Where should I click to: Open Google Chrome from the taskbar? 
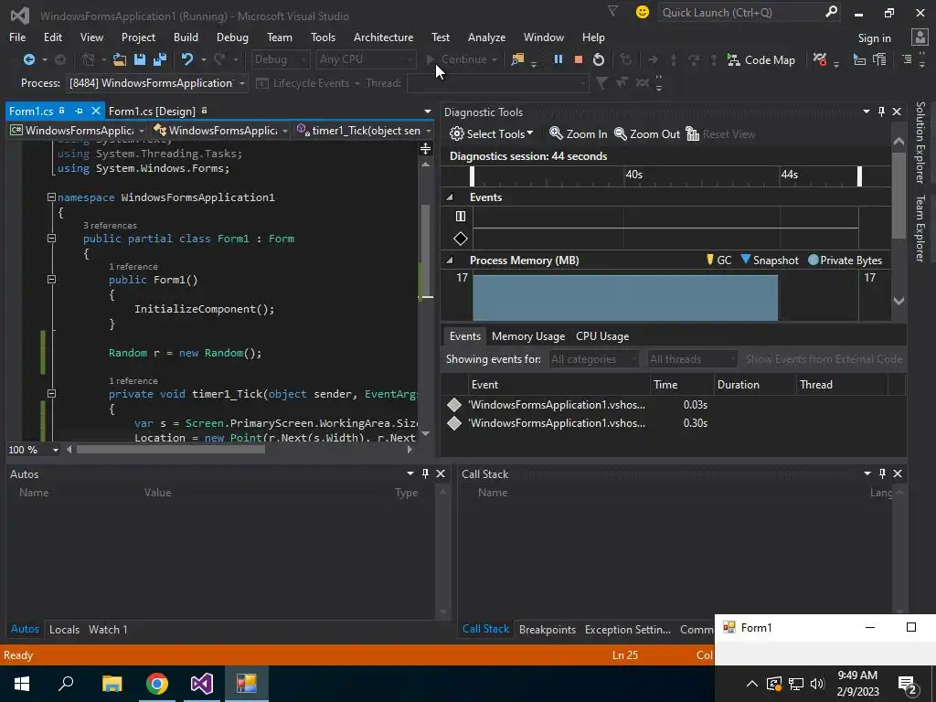pyautogui.click(x=157, y=684)
